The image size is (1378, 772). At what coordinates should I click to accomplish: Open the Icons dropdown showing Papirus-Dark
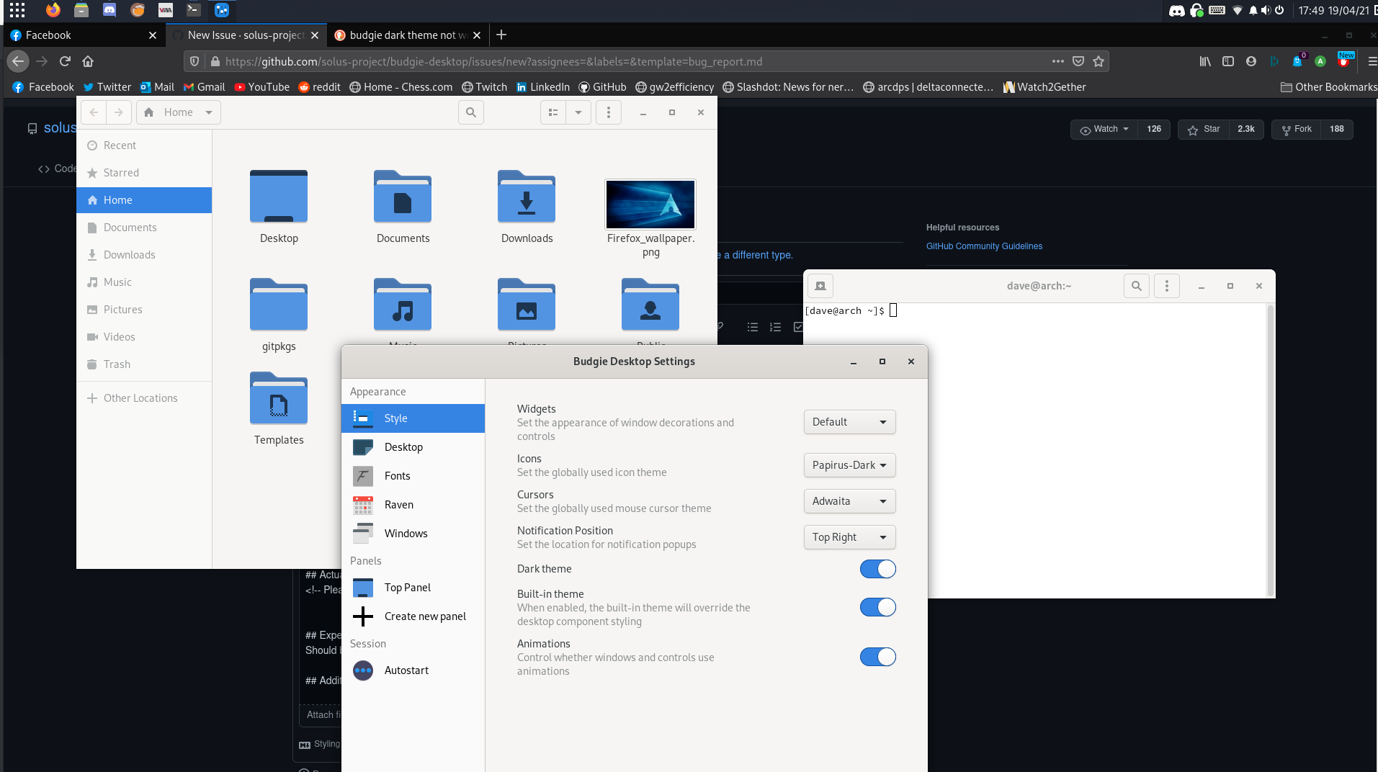[849, 465]
